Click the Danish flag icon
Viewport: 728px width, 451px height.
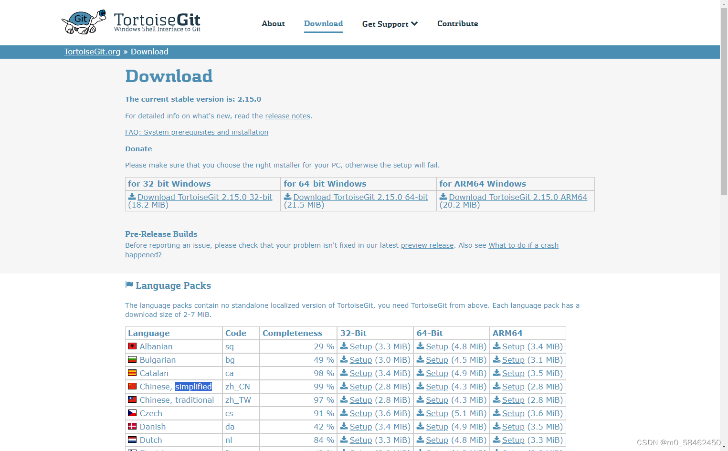click(132, 426)
